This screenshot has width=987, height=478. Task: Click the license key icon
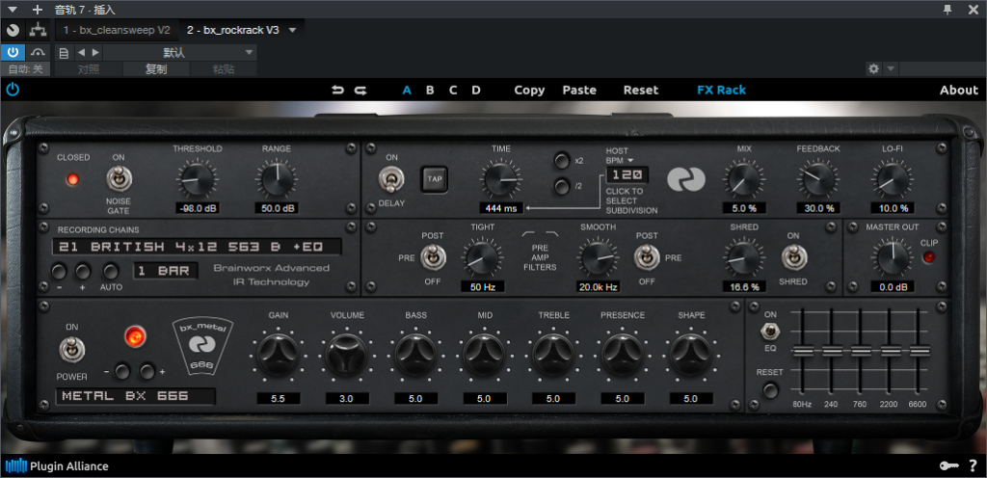[x=948, y=466]
